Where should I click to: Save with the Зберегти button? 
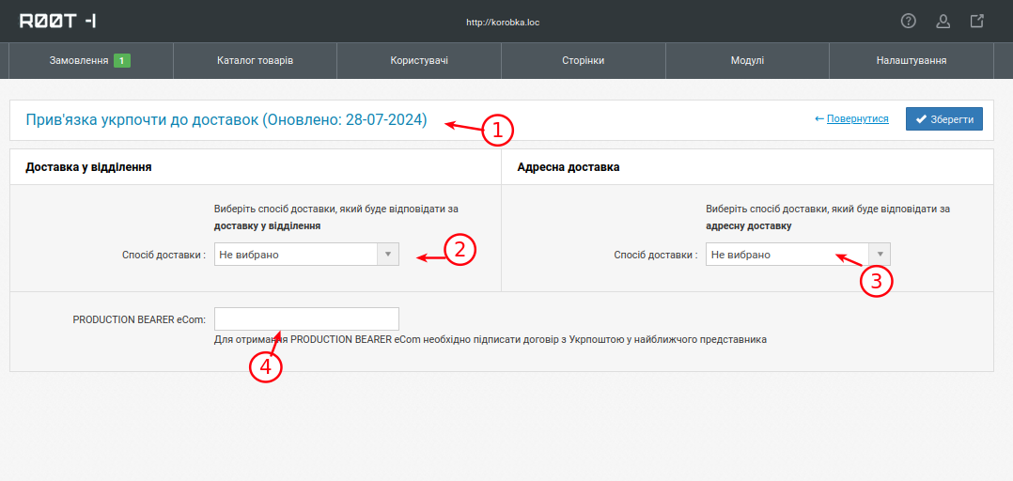point(944,118)
